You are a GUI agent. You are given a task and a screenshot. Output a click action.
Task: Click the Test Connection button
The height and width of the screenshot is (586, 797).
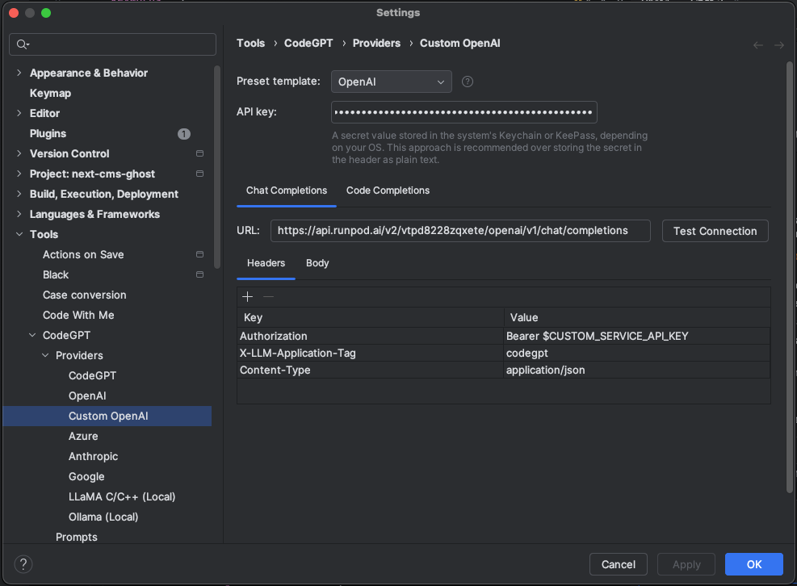coord(715,231)
